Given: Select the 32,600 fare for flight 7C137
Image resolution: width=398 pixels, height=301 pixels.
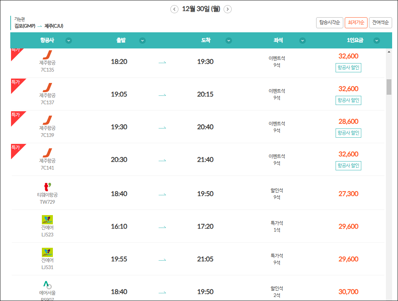Looking at the screenshot, I should pos(348,89).
